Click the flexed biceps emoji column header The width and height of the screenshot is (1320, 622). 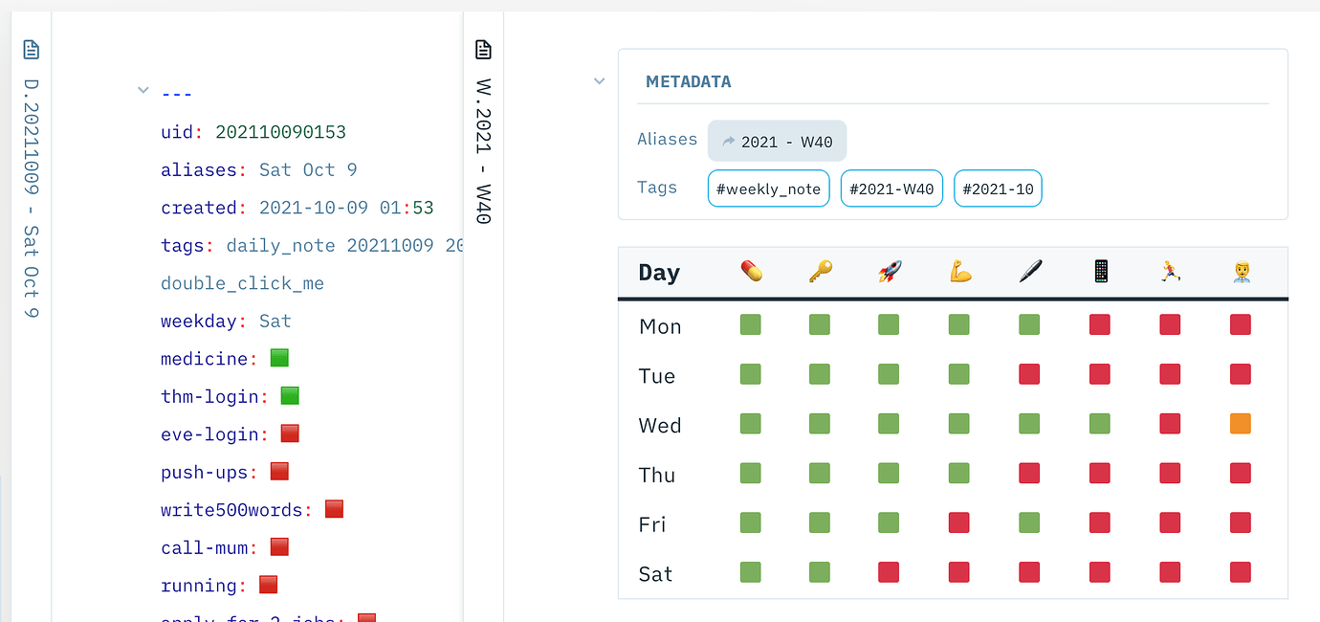(x=959, y=272)
